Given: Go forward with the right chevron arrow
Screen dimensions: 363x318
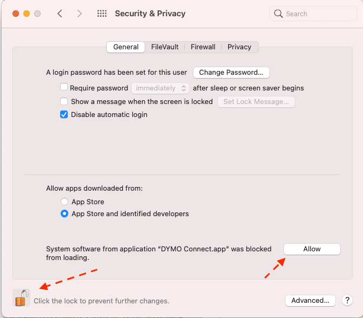Looking at the screenshot, I should click(x=80, y=14).
